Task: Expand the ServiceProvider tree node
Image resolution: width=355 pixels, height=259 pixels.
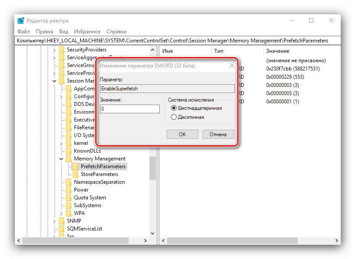Action: (x=55, y=73)
